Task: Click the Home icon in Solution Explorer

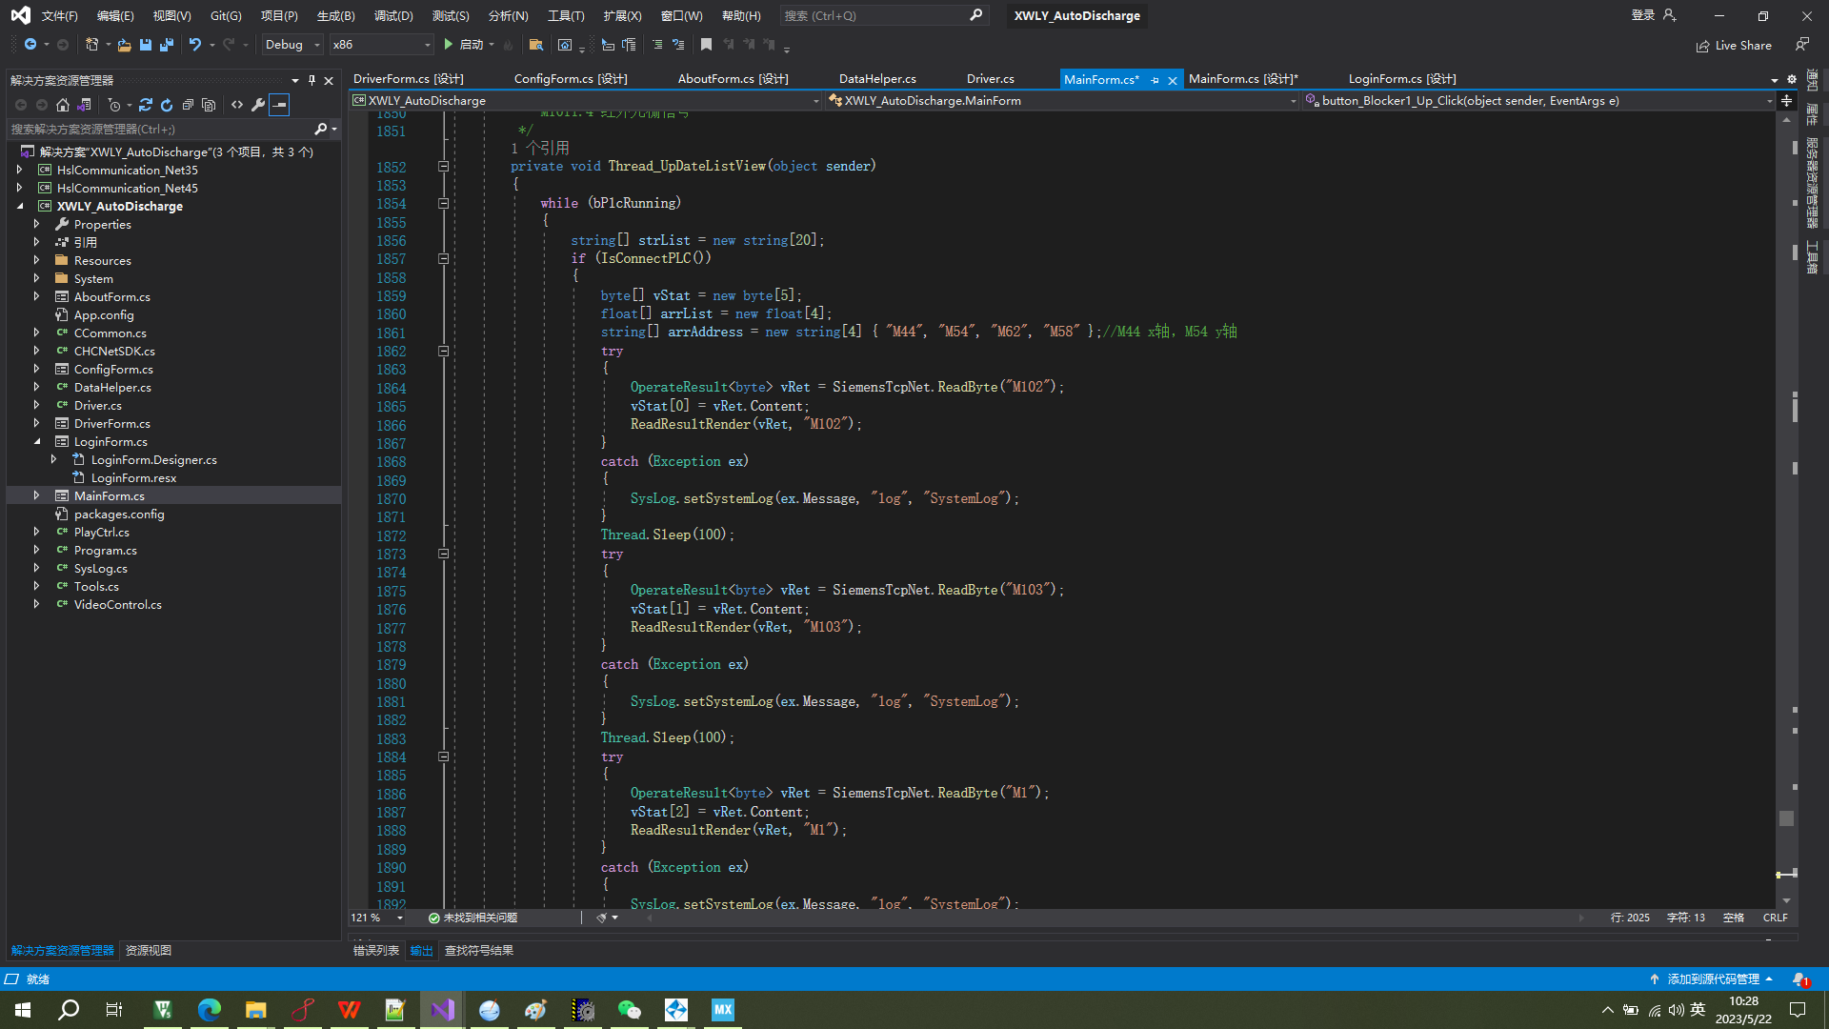Action: tap(63, 105)
